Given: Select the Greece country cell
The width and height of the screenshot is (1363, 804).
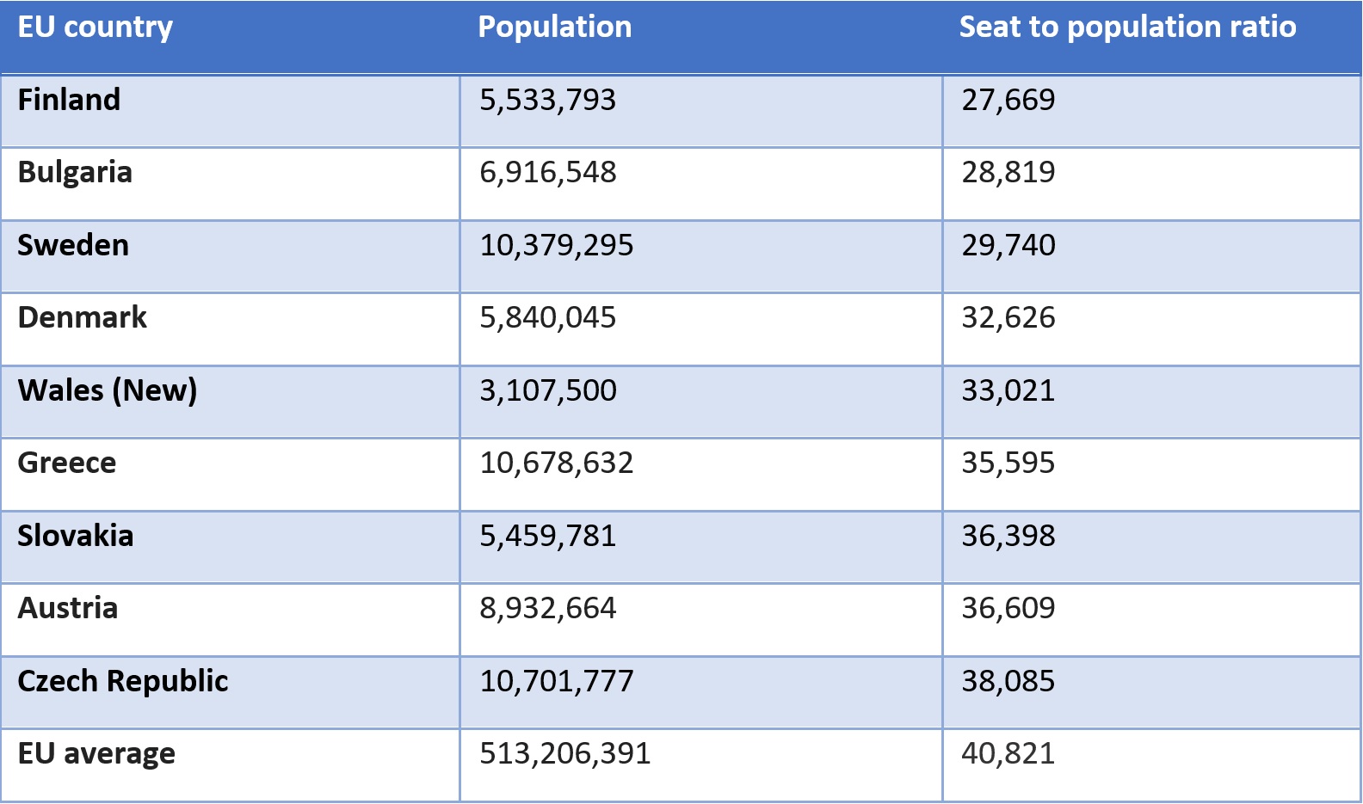Looking at the screenshot, I should click(67, 463).
